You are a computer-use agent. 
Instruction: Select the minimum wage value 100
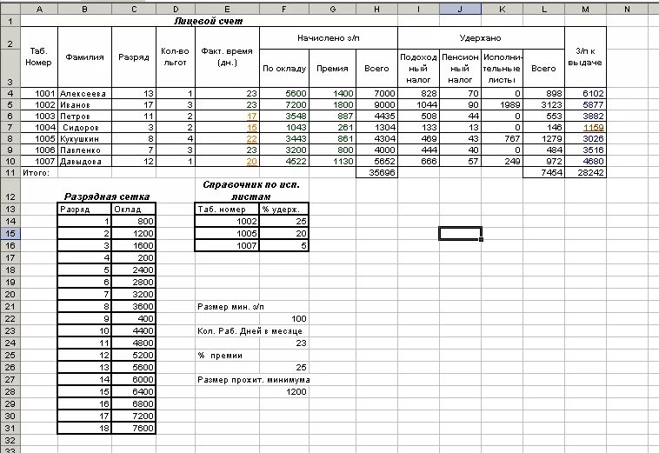pyautogui.click(x=284, y=318)
